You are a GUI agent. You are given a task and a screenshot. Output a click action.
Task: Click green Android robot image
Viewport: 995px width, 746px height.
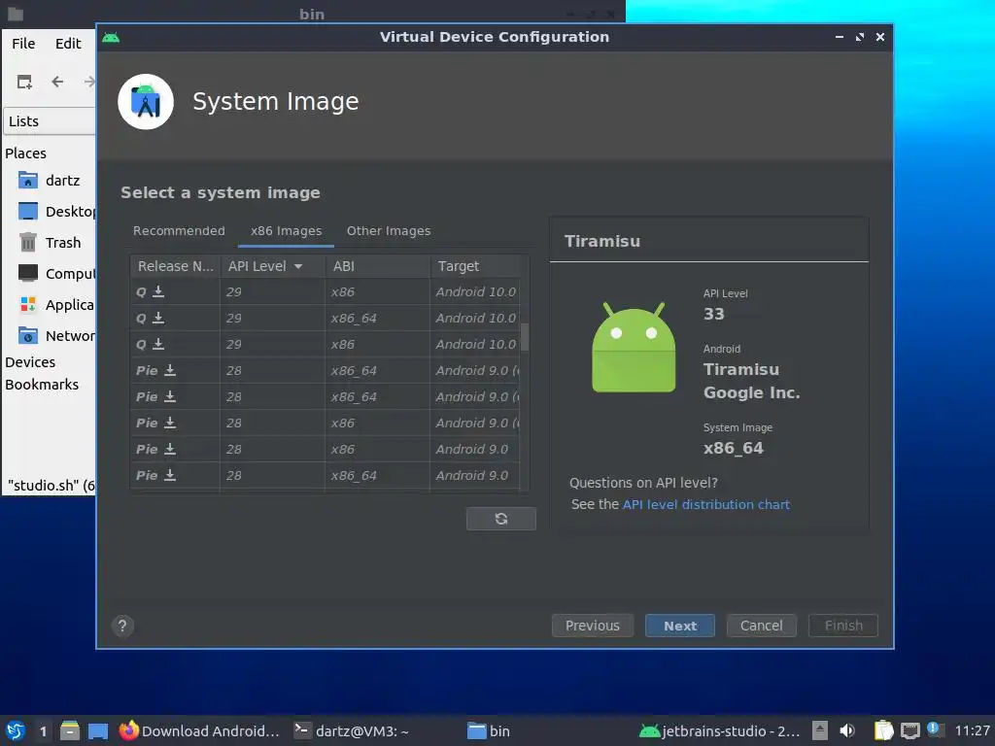pos(634,347)
